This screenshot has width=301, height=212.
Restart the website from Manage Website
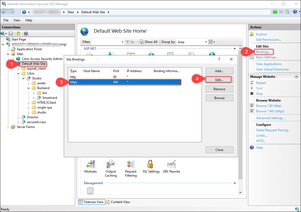[x=262, y=83]
